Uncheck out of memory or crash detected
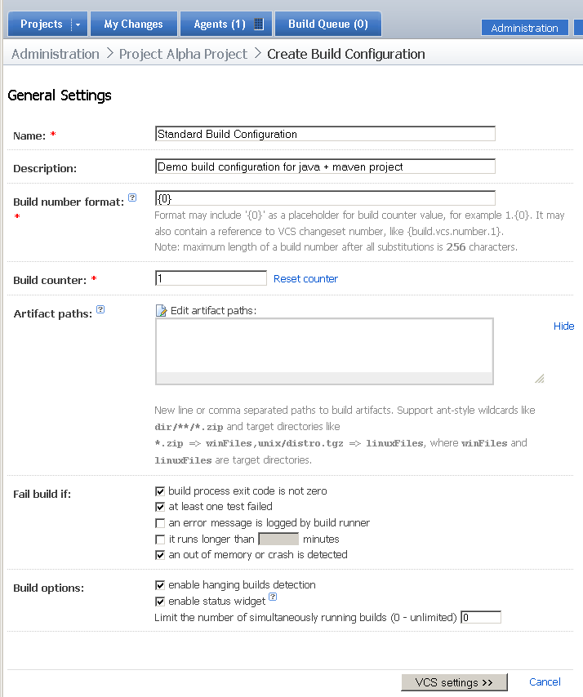Screen dimensions: 583x697 coord(160,555)
